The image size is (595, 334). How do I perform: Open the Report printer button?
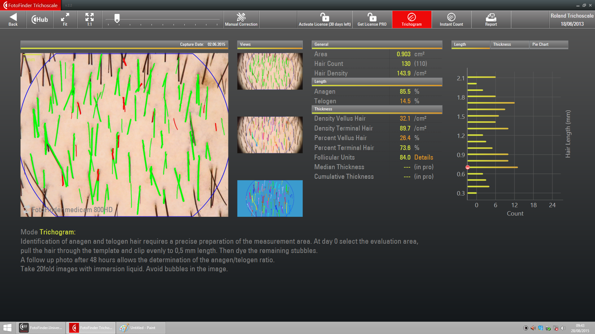point(491,19)
